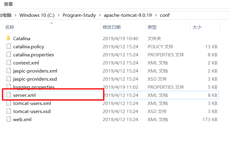Select the tomcat-users.xsd file name
229x155 pixels.
[32, 112]
